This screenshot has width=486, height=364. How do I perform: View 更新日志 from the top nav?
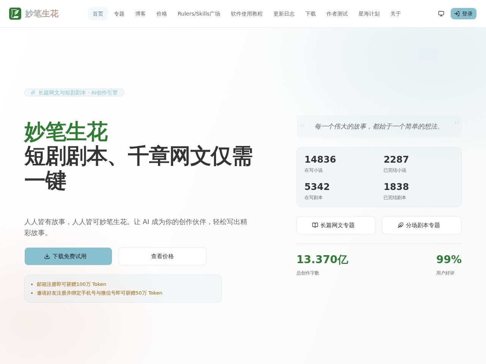pos(284,14)
